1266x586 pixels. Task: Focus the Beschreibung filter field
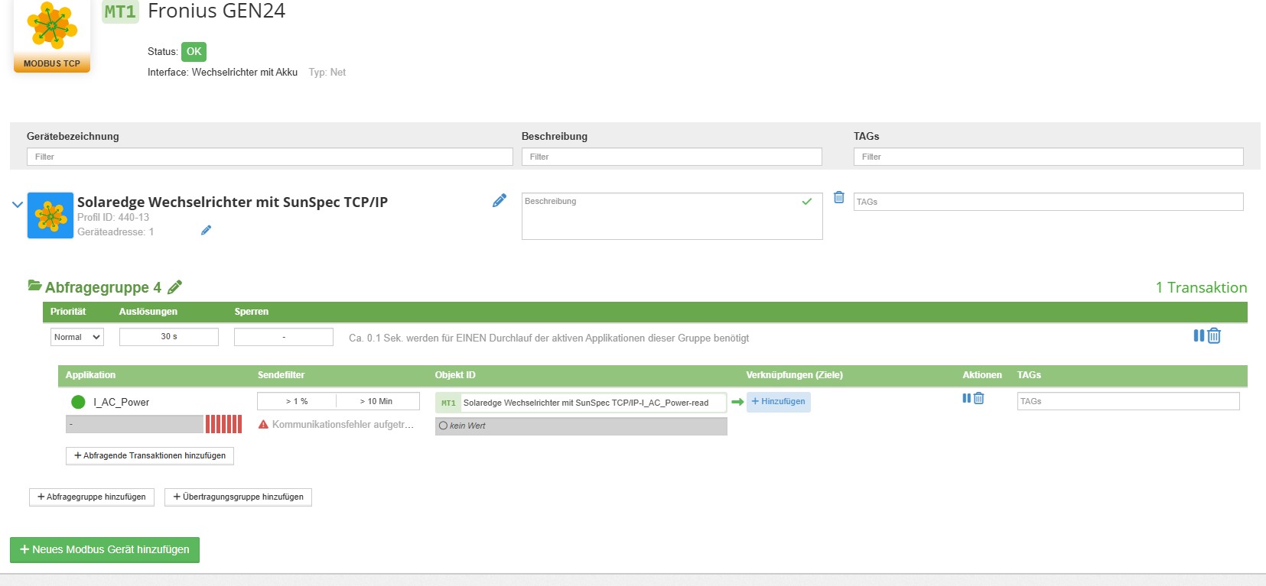pos(672,157)
